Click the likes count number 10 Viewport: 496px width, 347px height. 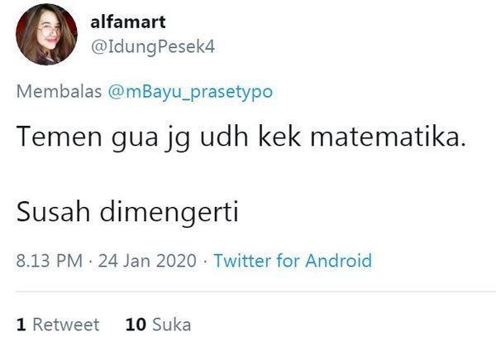pyautogui.click(x=136, y=325)
